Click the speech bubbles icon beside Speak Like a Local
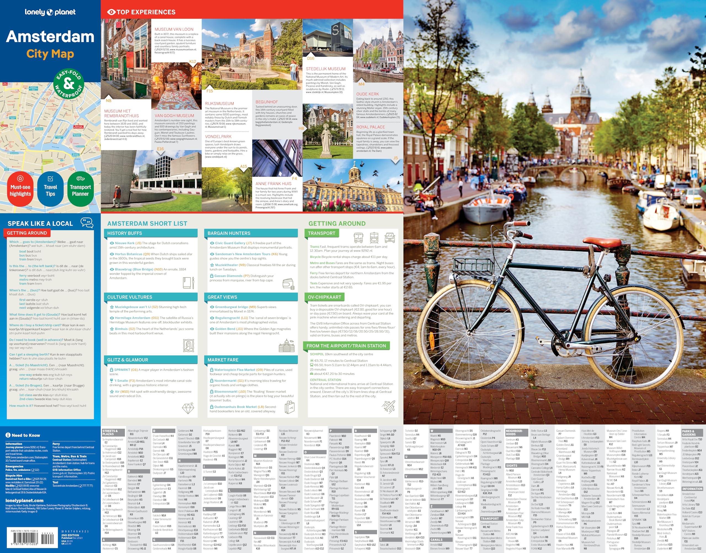Viewport: 706px width, 553px height. click(87, 223)
